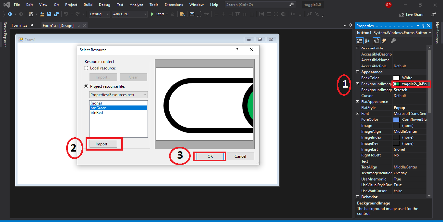Viewport: 443px width, 222px height.
Task: Switch Properties panel to Categorized view
Action: coord(360,41)
